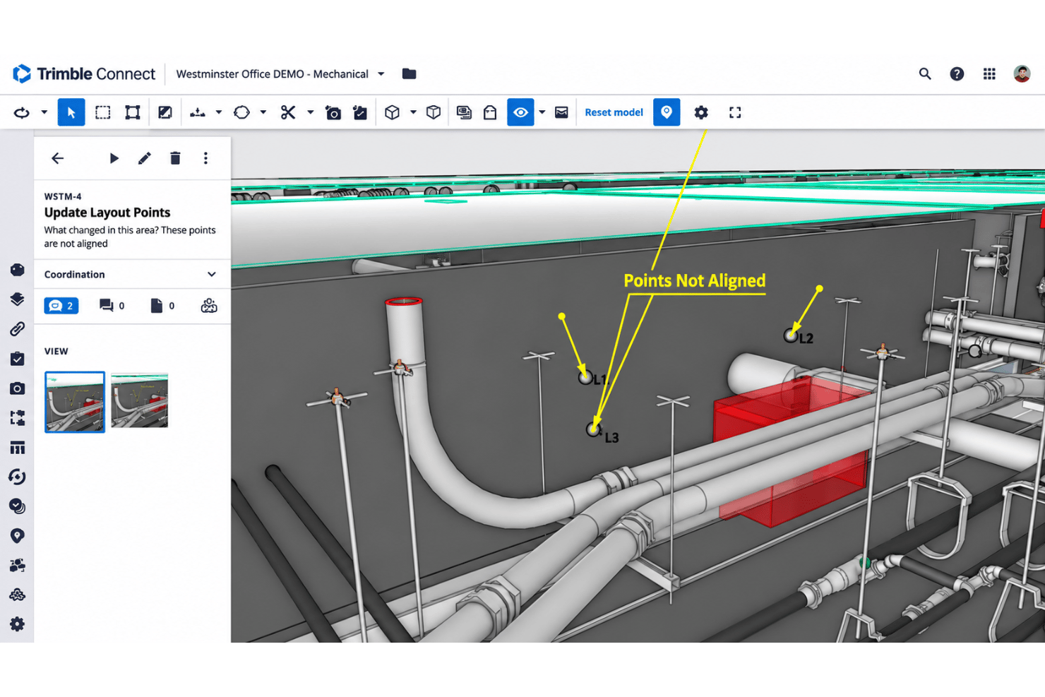Viewport: 1045px width, 697px height.
Task: Delete the ToDo with the trash button
Action: coord(175,158)
